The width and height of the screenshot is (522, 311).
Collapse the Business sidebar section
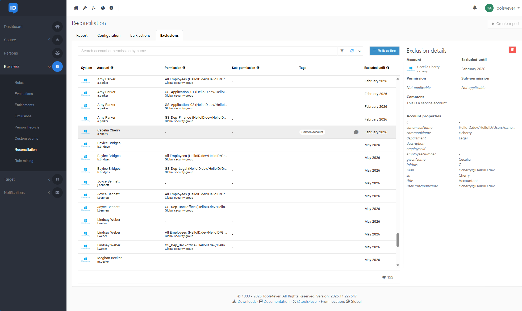[x=49, y=67]
